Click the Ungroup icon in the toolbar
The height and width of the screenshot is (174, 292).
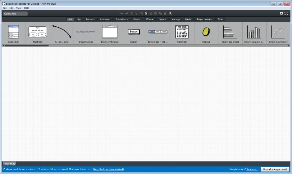tap(160, 13)
